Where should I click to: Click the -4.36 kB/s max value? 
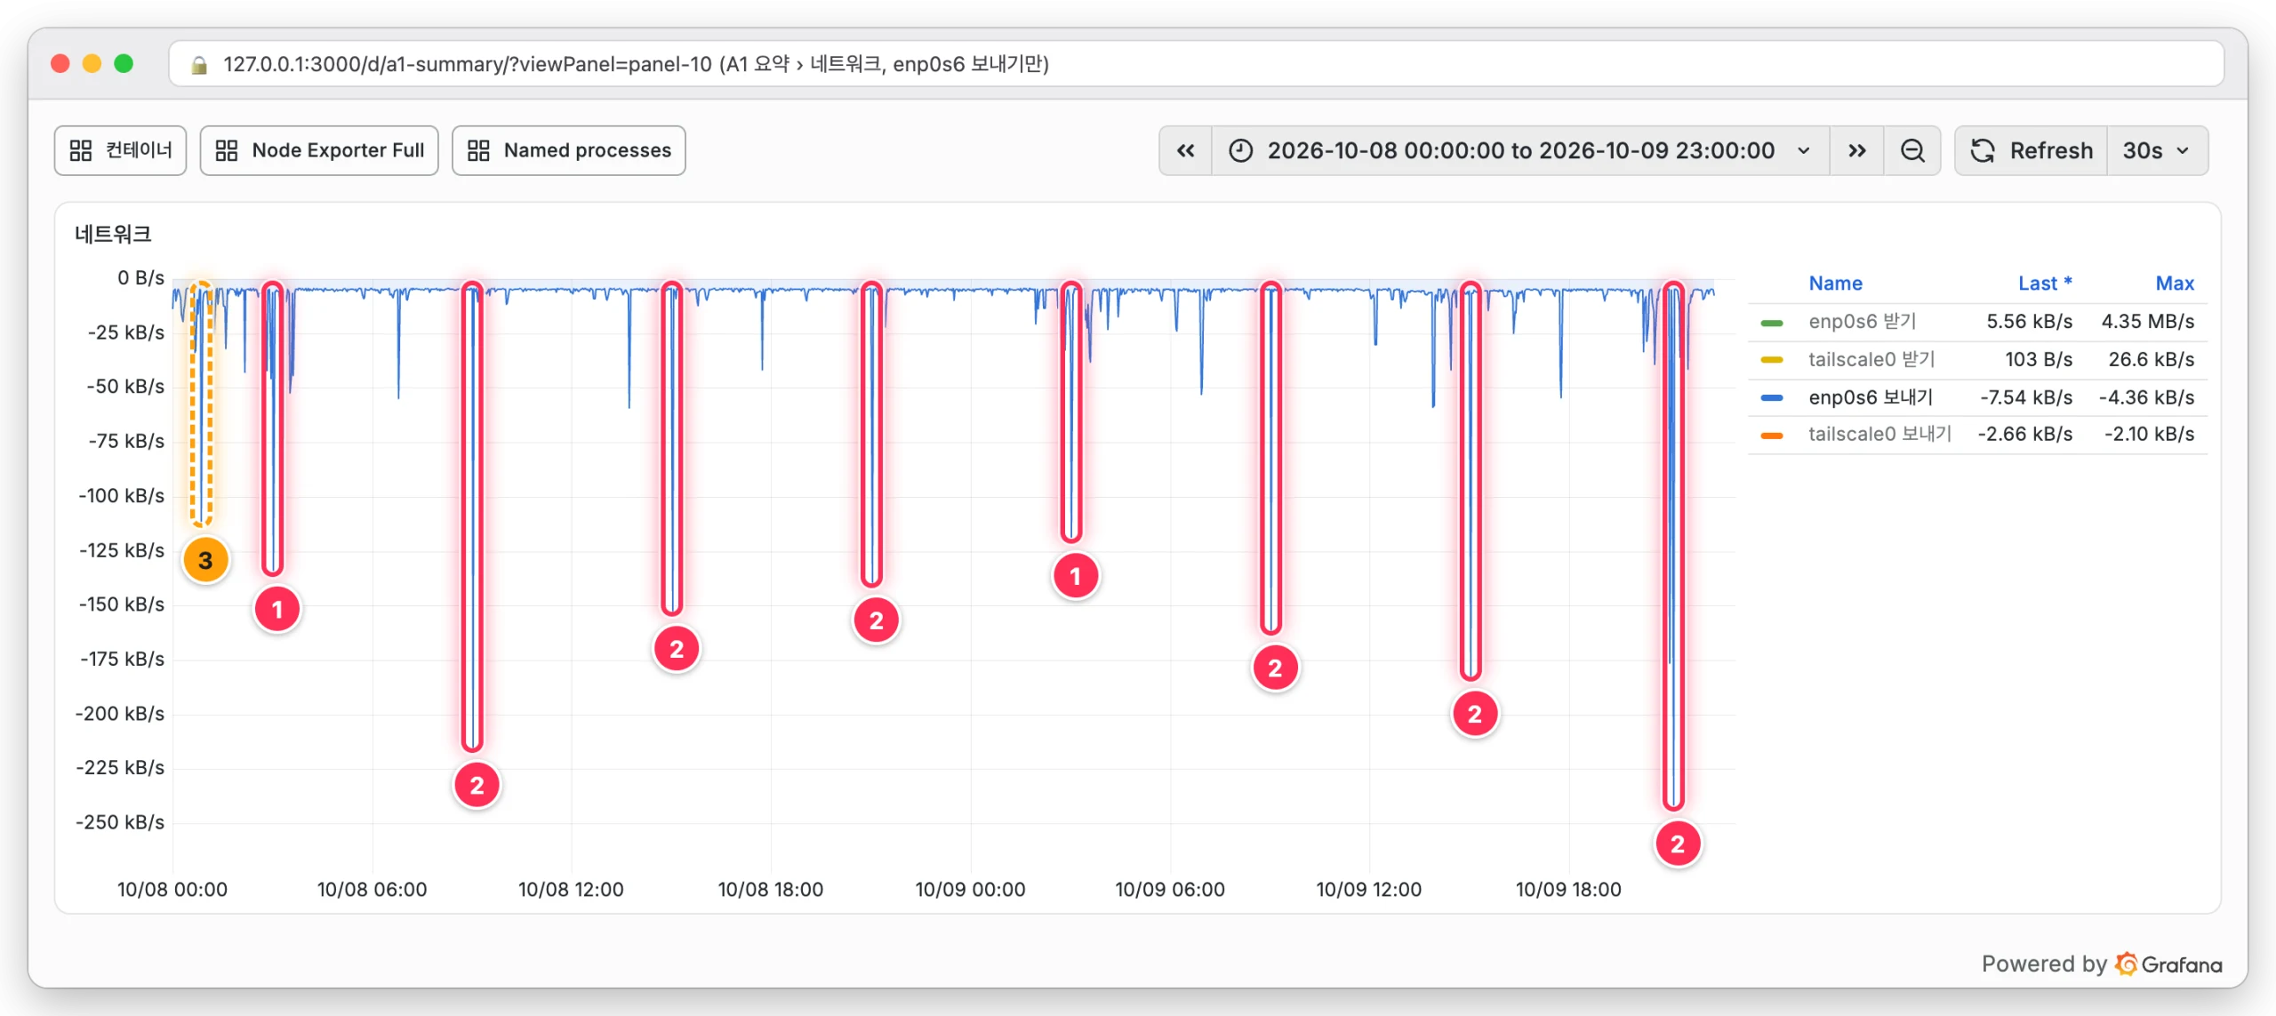click(2146, 397)
